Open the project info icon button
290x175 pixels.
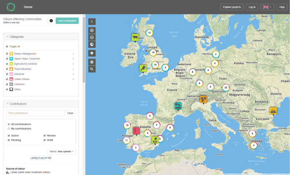coord(51,21)
